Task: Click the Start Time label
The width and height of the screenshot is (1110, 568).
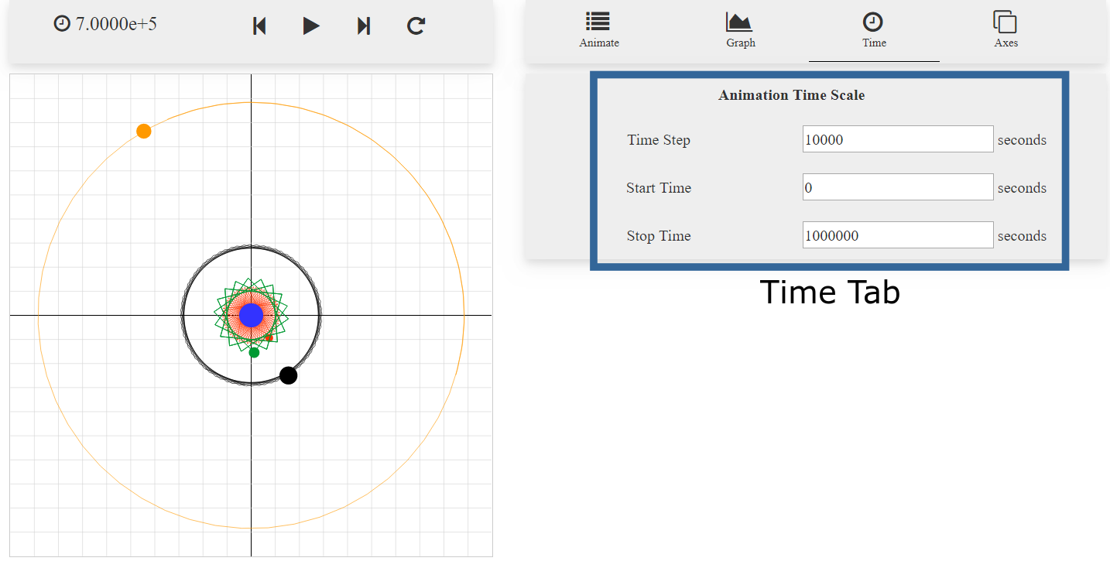Action: [x=659, y=188]
